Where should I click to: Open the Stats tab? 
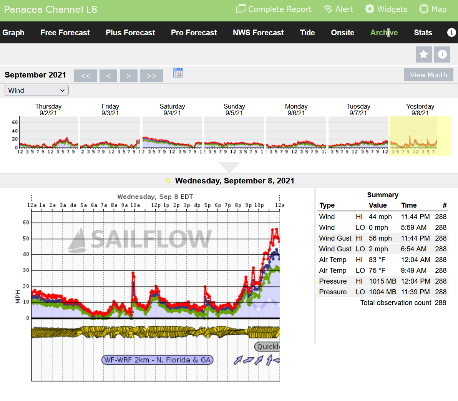423,33
